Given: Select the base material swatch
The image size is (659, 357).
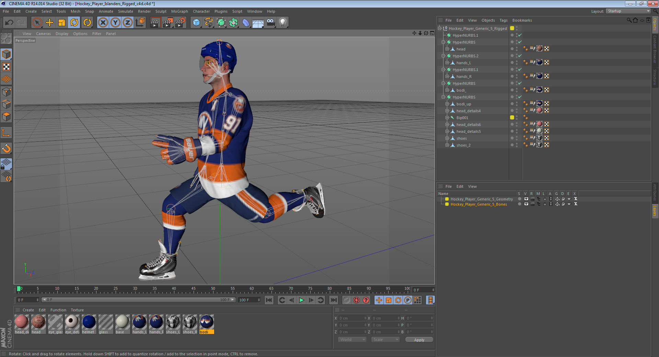Looking at the screenshot, I should pyautogui.click(x=123, y=324).
